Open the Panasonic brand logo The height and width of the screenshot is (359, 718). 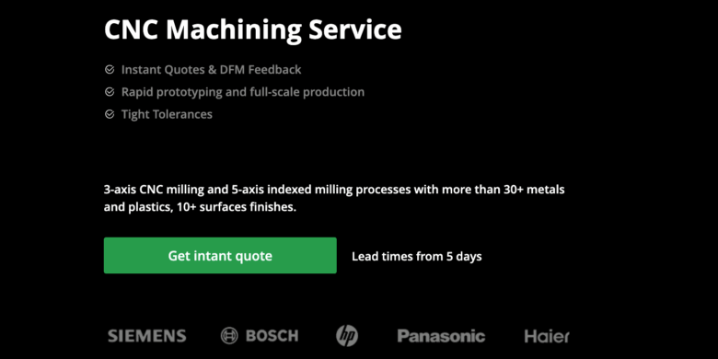[441, 336]
